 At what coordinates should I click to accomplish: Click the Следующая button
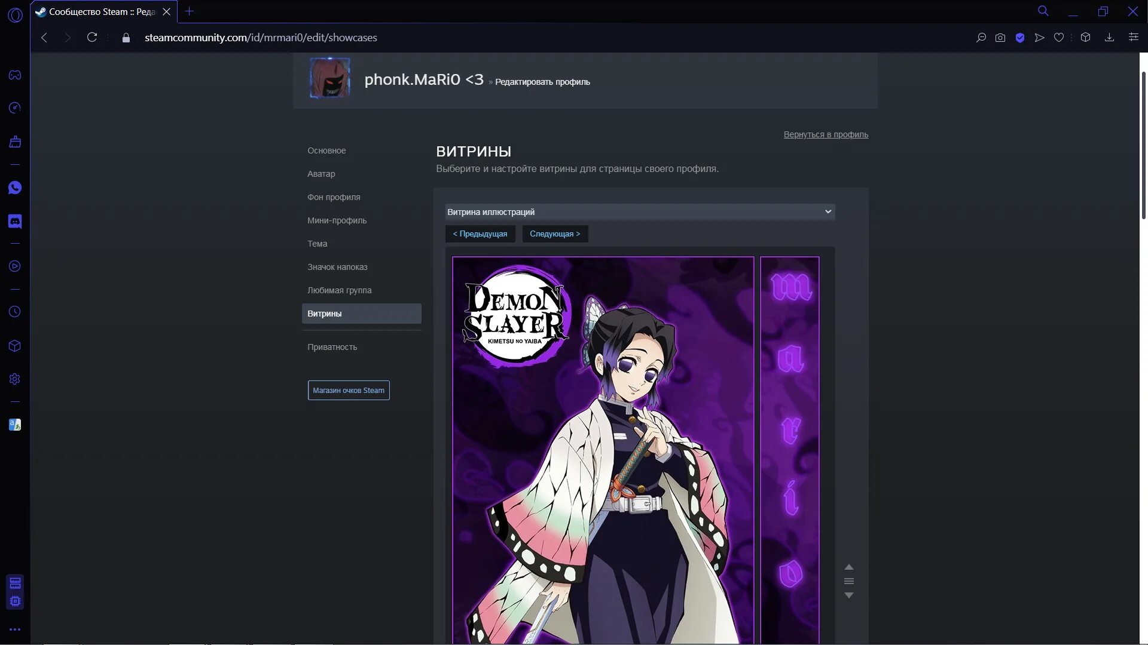(x=555, y=234)
